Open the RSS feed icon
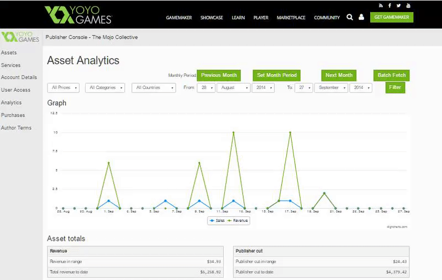Image resolution: width=442 pixels, height=280 pixels. [381, 6]
